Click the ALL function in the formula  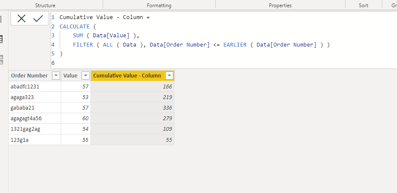[x=108, y=44]
